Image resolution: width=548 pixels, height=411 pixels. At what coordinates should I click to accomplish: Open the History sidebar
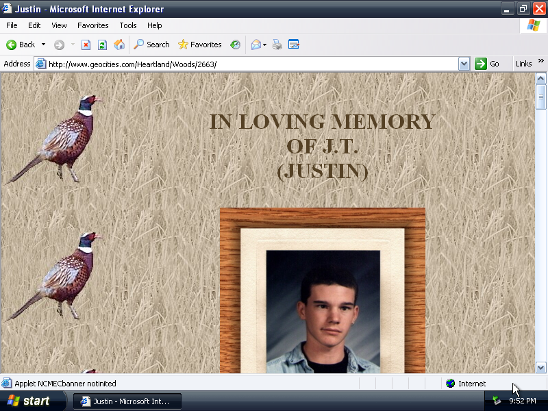tap(235, 45)
